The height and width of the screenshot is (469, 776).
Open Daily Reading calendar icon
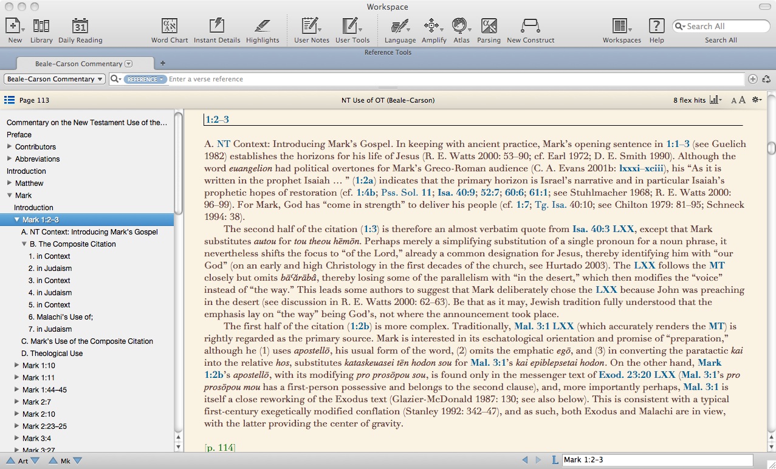point(80,26)
